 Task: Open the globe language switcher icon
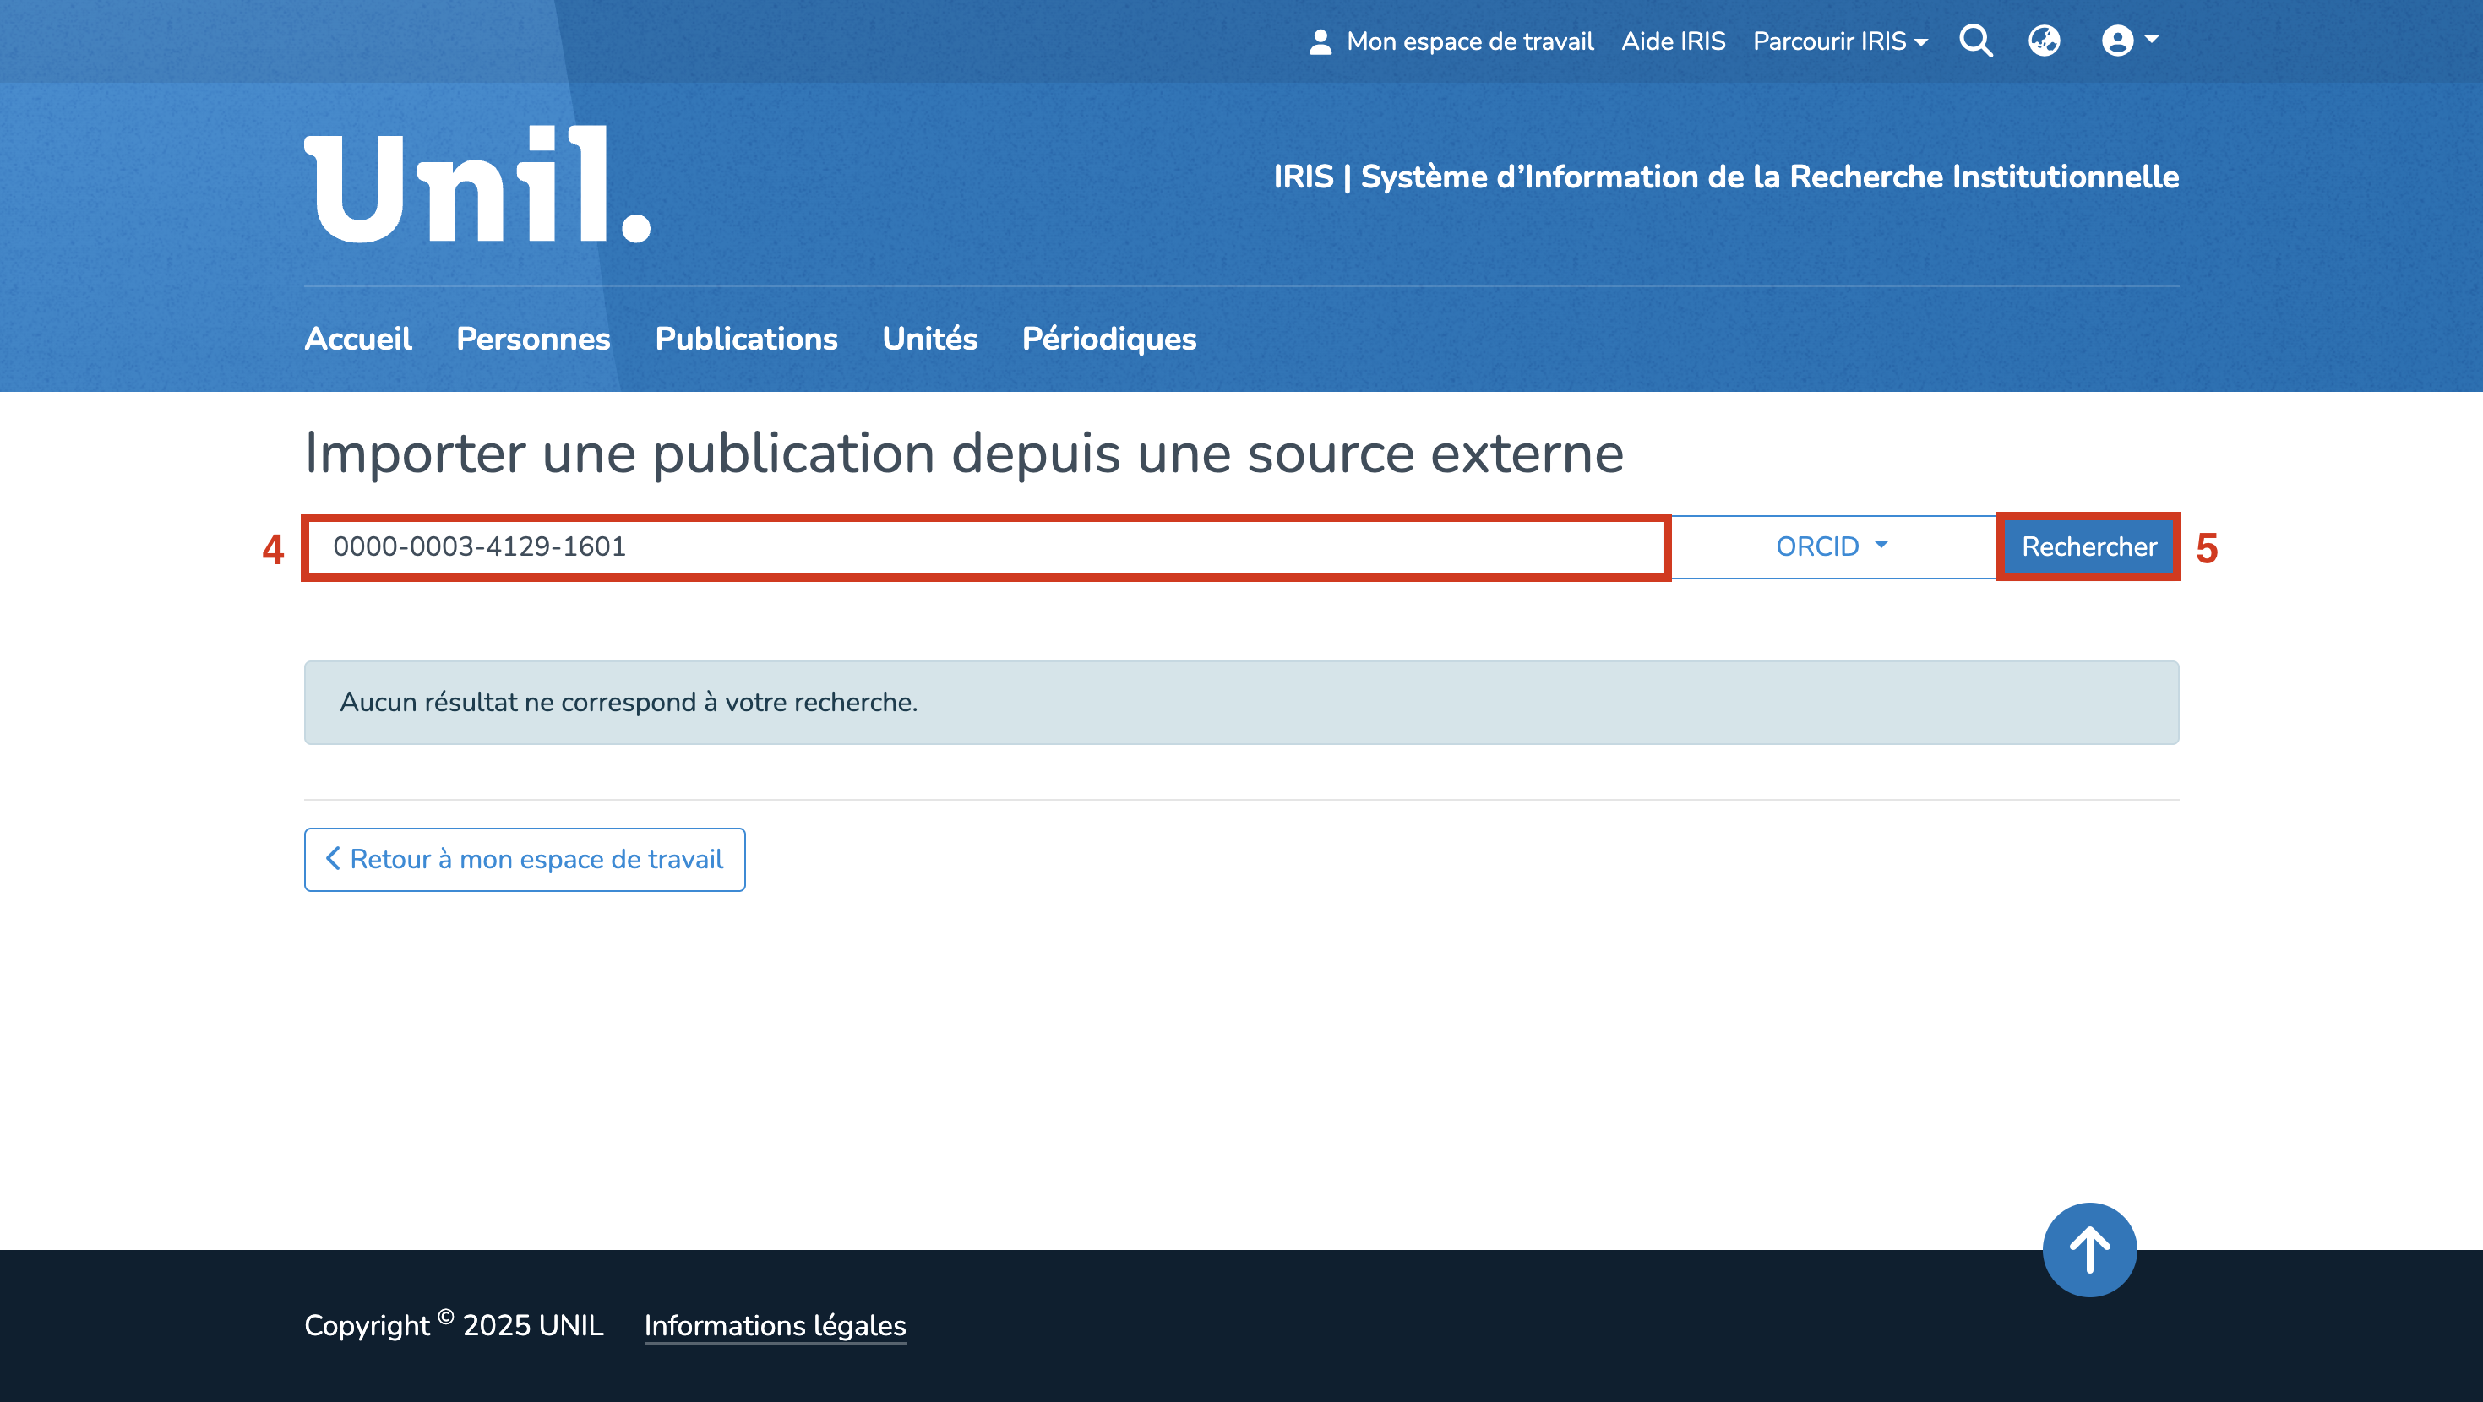2044,41
